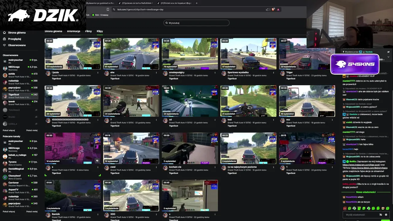Open the Instagram tiger.scot link in chat

pyautogui.click(x=361, y=165)
